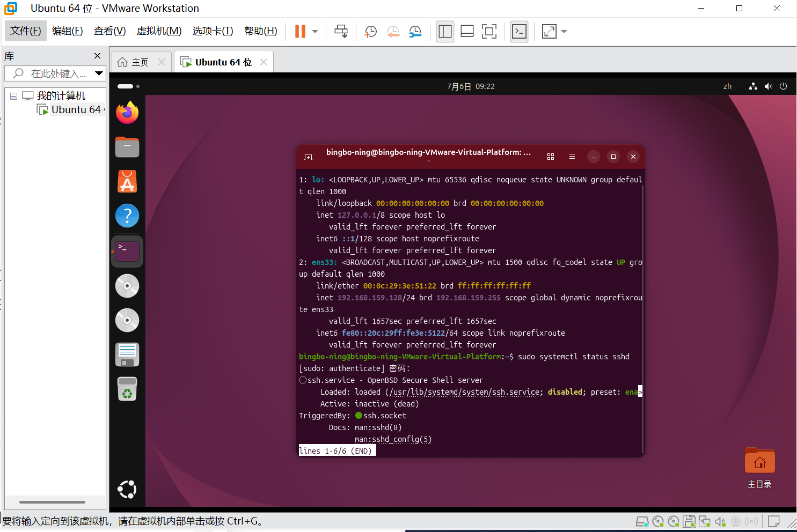Screen dimensions: 797x532
Task: Click the second CD/DVD status bar icon
Action: click(674, 521)
